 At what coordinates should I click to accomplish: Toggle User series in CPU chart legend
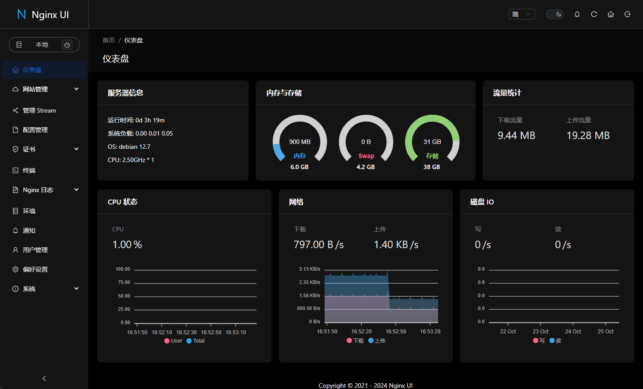173,341
